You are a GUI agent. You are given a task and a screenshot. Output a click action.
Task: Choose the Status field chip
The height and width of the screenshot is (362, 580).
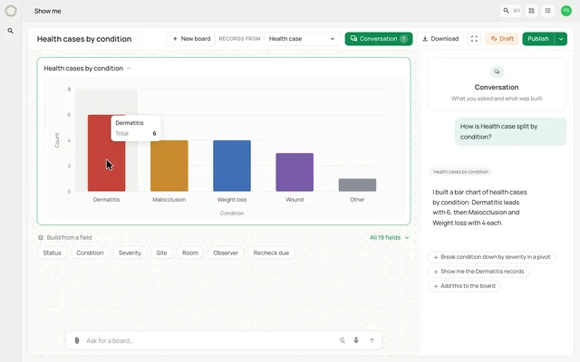(x=53, y=253)
